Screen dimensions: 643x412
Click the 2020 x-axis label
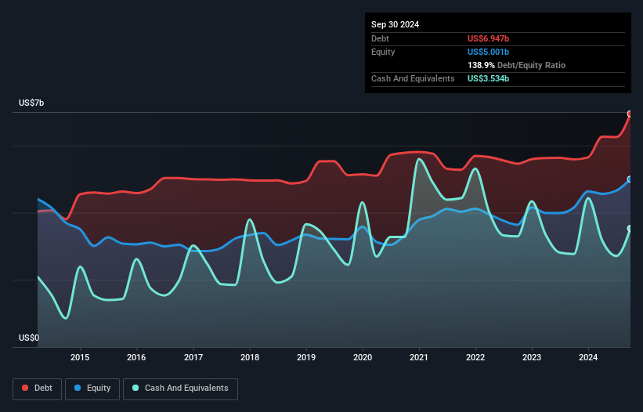(x=363, y=357)
